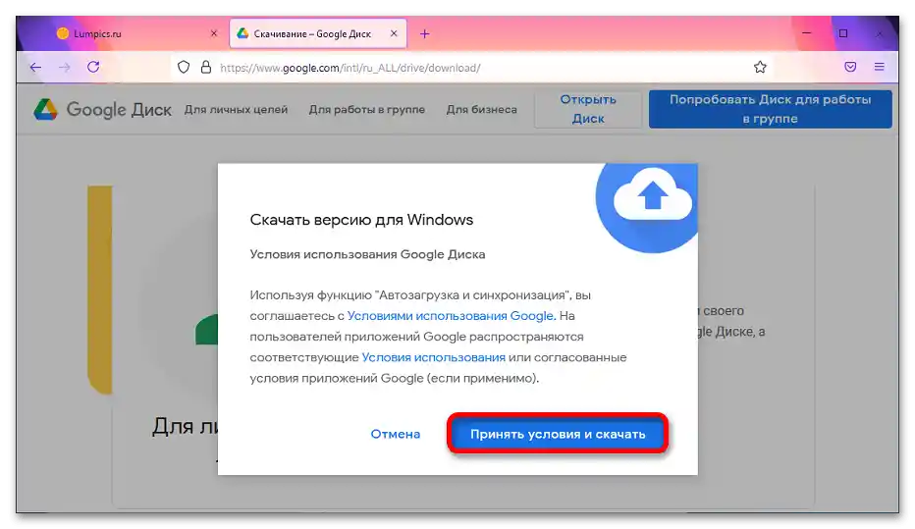Click Попробовать Диск для работы в группе
The width and height of the screenshot is (915, 529).
(771, 109)
